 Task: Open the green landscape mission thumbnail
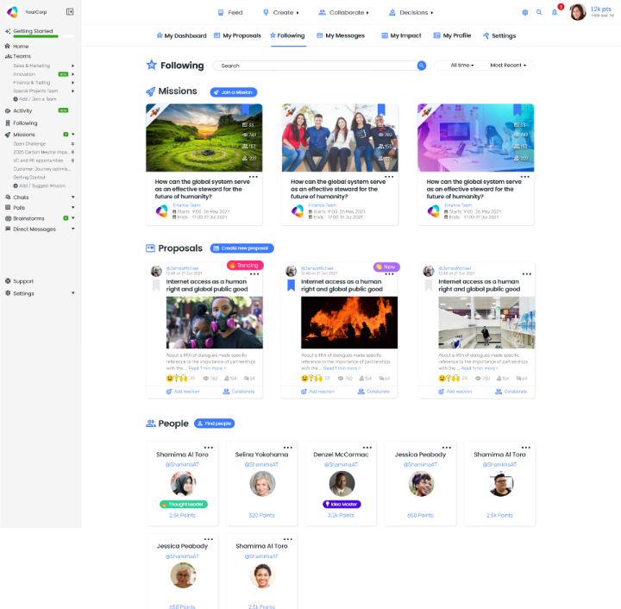pos(204,138)
